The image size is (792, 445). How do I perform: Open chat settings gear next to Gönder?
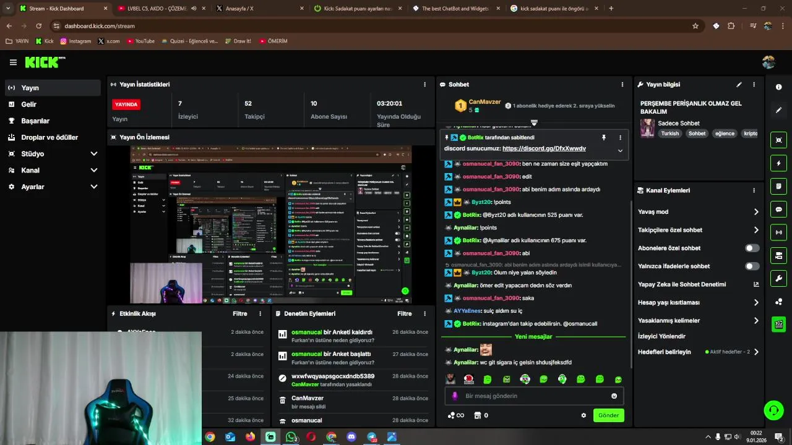(x=583, y=415)
